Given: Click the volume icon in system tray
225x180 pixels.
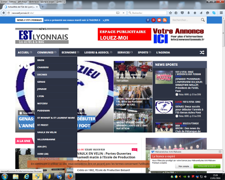Looking at the screenshot, I should click(205, 177).
